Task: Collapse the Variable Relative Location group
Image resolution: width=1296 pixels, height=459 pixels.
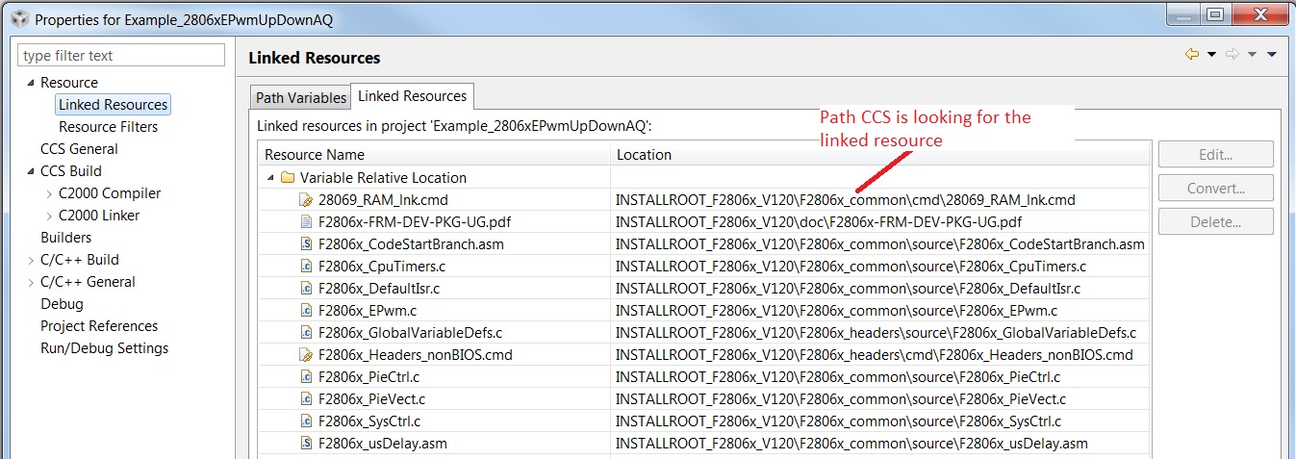Action: [271, 178]
